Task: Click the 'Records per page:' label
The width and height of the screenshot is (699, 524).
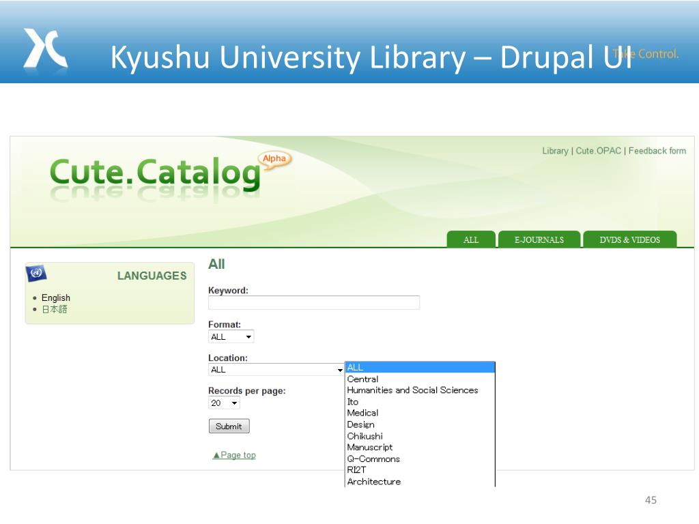Action: pos(247,391)
